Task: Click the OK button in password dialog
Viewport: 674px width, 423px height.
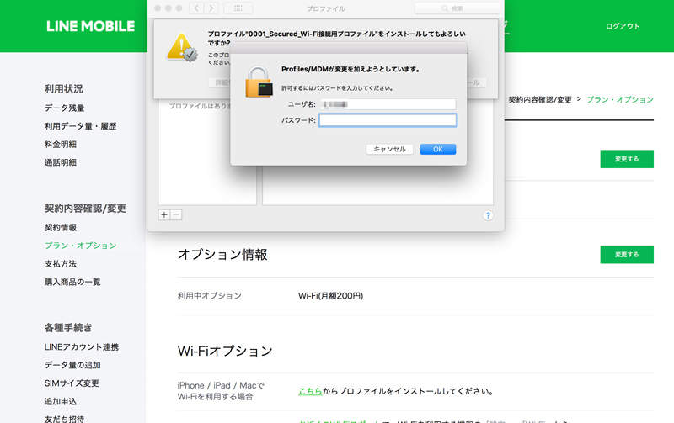Action: point(437,150)
